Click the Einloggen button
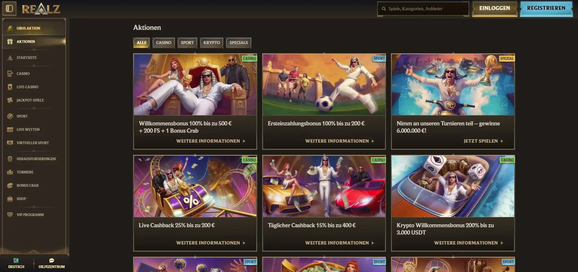The image size is (578, 272). [x=494, y=8]
